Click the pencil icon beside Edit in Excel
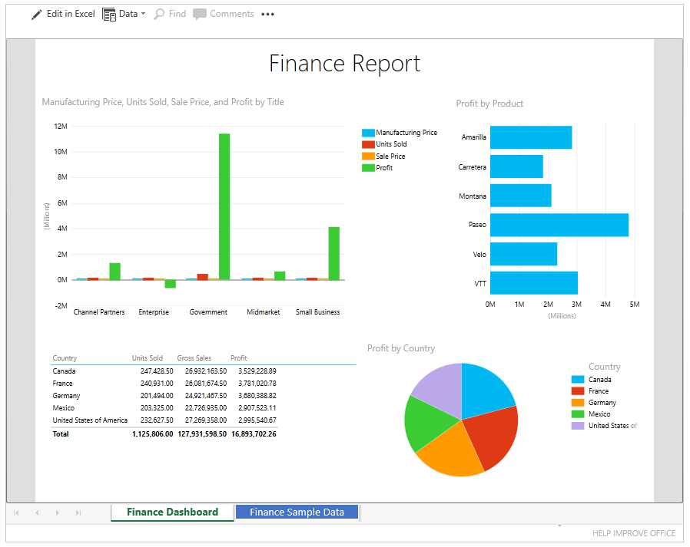Viewport: 690px width, 547px height. pyautogui.click(x=35, y=13)
